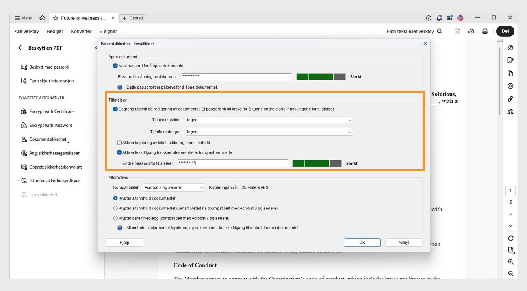Jump to page 2 indicator
The image size is (527, 291).
(x=510, y=202)
